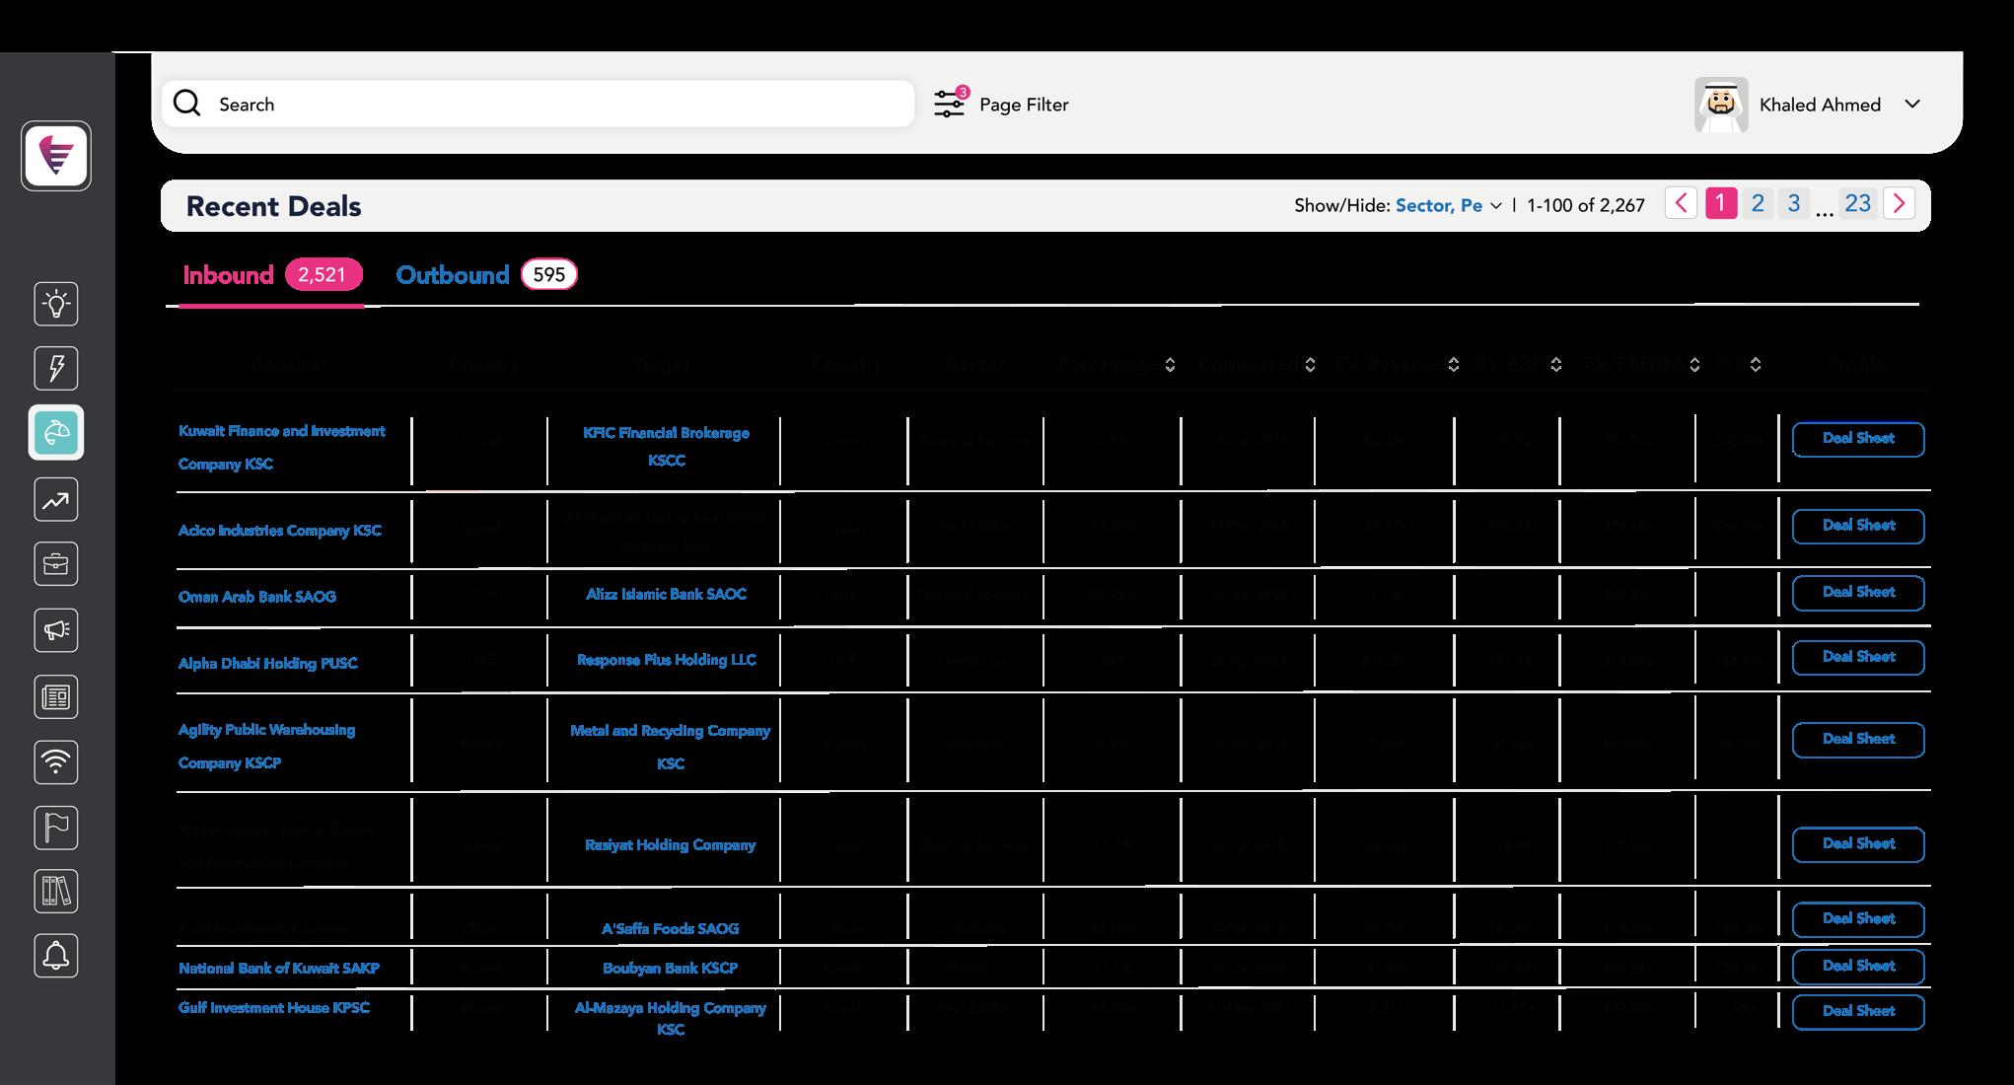
Task: Select the Inbound tab
Action: pos(228,275)
